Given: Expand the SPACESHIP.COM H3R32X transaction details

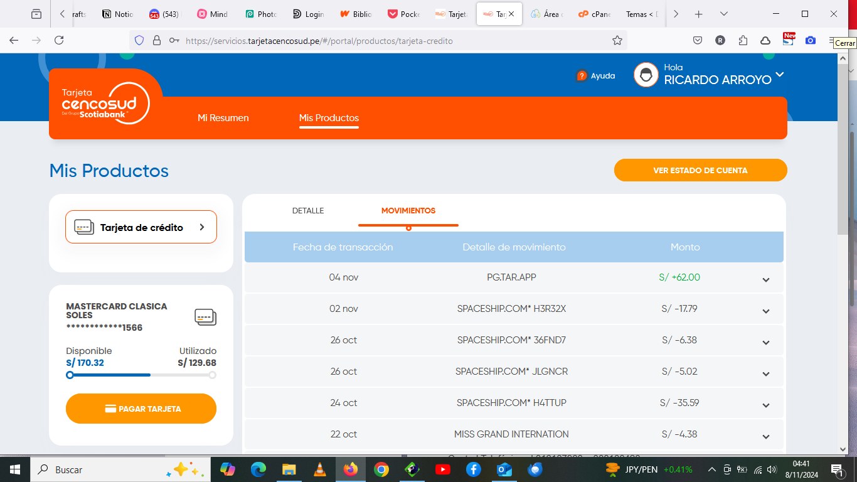Looking at the screenshot, I should tap(765, 311).
